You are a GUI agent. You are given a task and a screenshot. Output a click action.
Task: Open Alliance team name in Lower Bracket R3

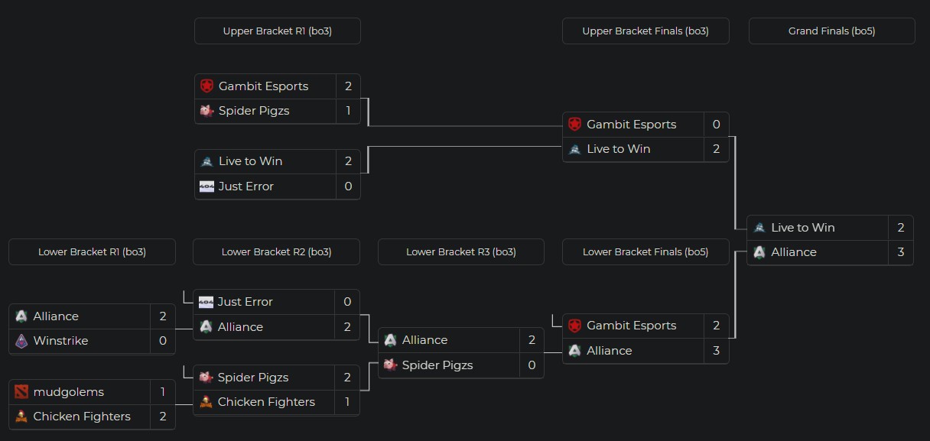[425, 340]
